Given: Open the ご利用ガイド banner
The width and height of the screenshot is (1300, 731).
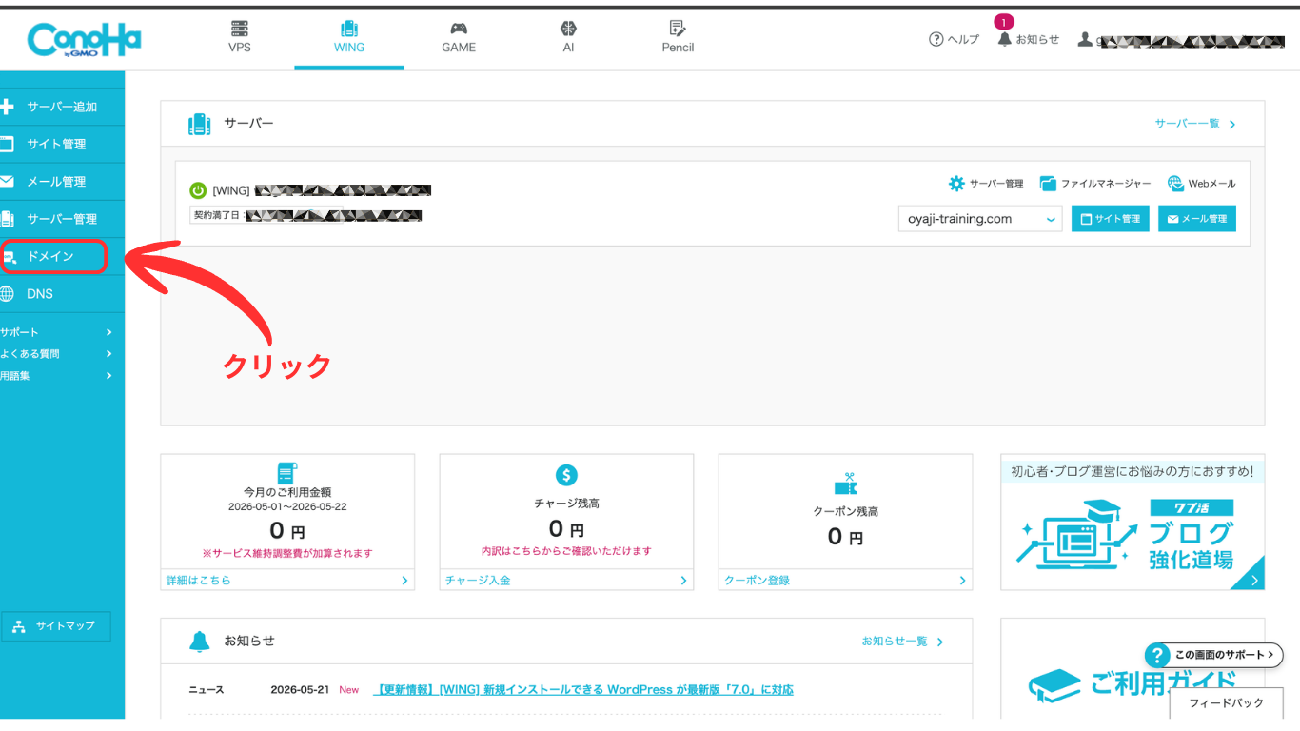Looking at the screenshot, I should pos(1133,669).
